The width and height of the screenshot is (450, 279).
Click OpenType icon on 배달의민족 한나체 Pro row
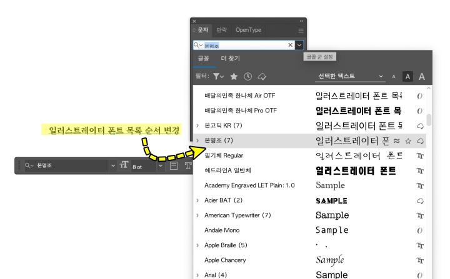click(420, 111)
